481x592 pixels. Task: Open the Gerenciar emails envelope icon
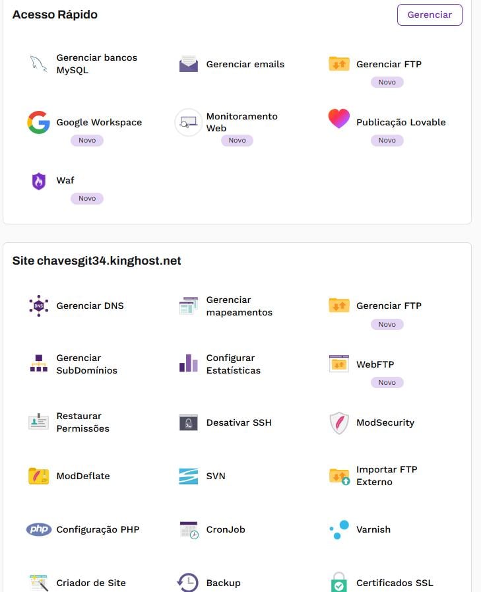point(189,64)
